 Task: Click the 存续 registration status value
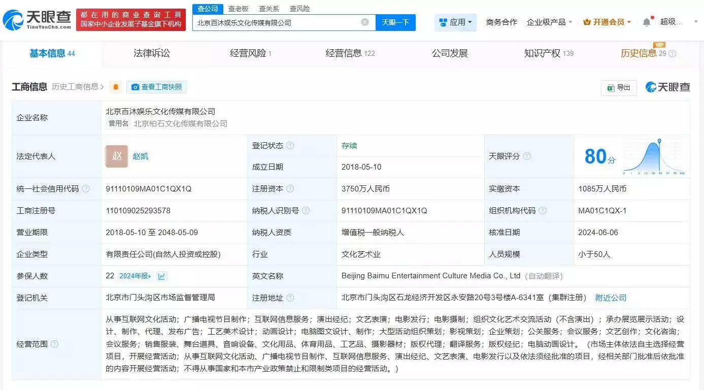[x=349, y=146]
